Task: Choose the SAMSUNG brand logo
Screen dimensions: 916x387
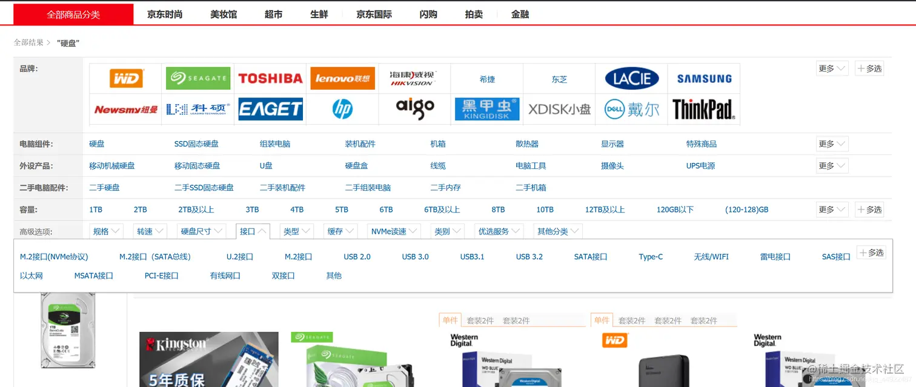Action: pos(703,78)
